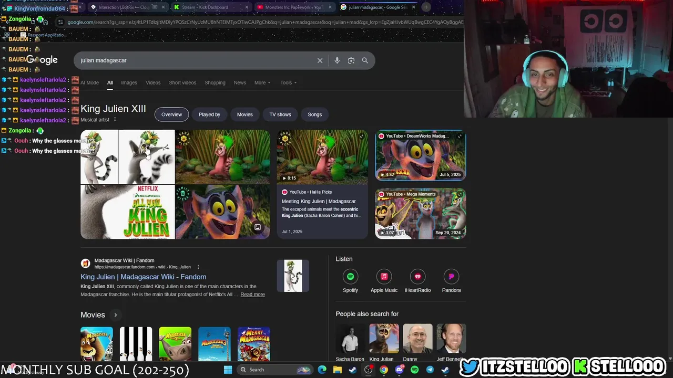The image size is (673, 378).
Task: Open Spotify app from taskbar
Action: tap(414, 370)
